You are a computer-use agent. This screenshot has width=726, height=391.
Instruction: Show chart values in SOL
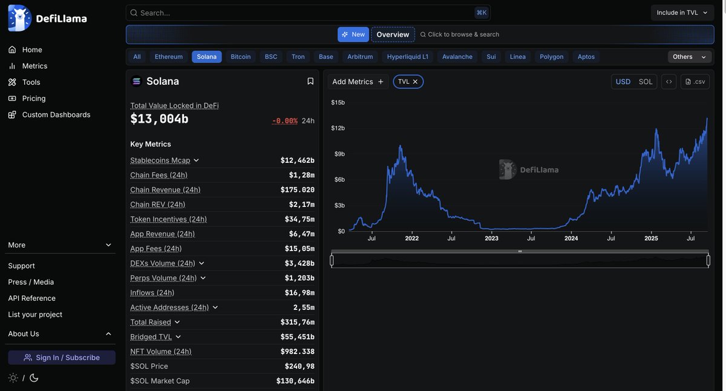tap(646, 82)
